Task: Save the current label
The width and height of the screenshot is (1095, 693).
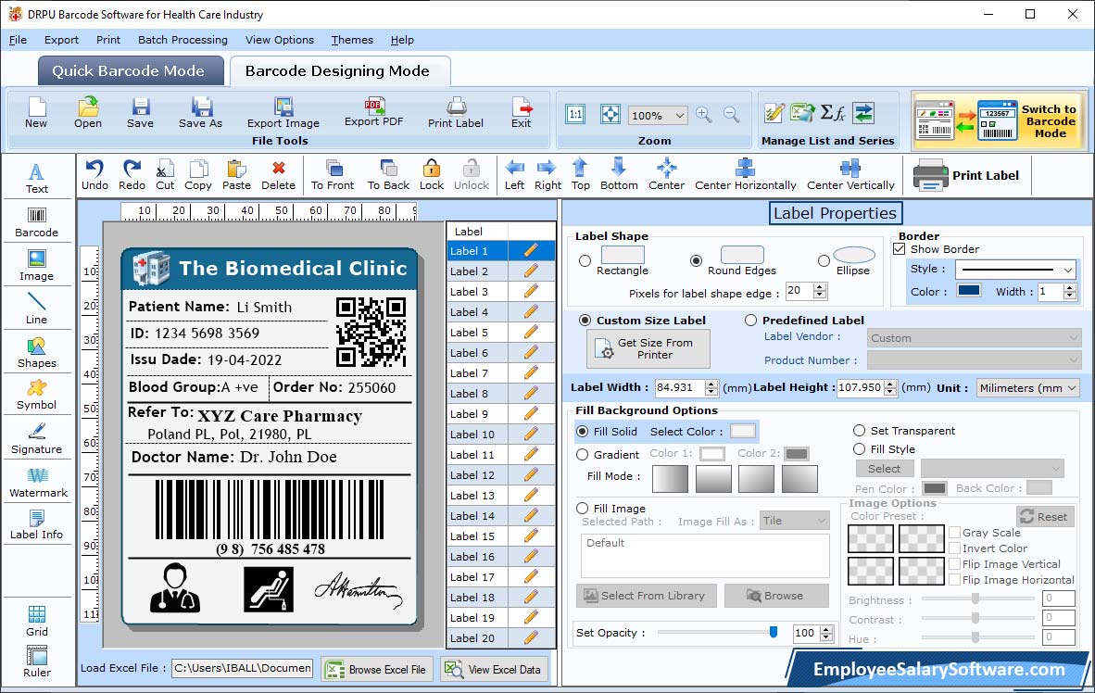Action: (x=141, y=113)
